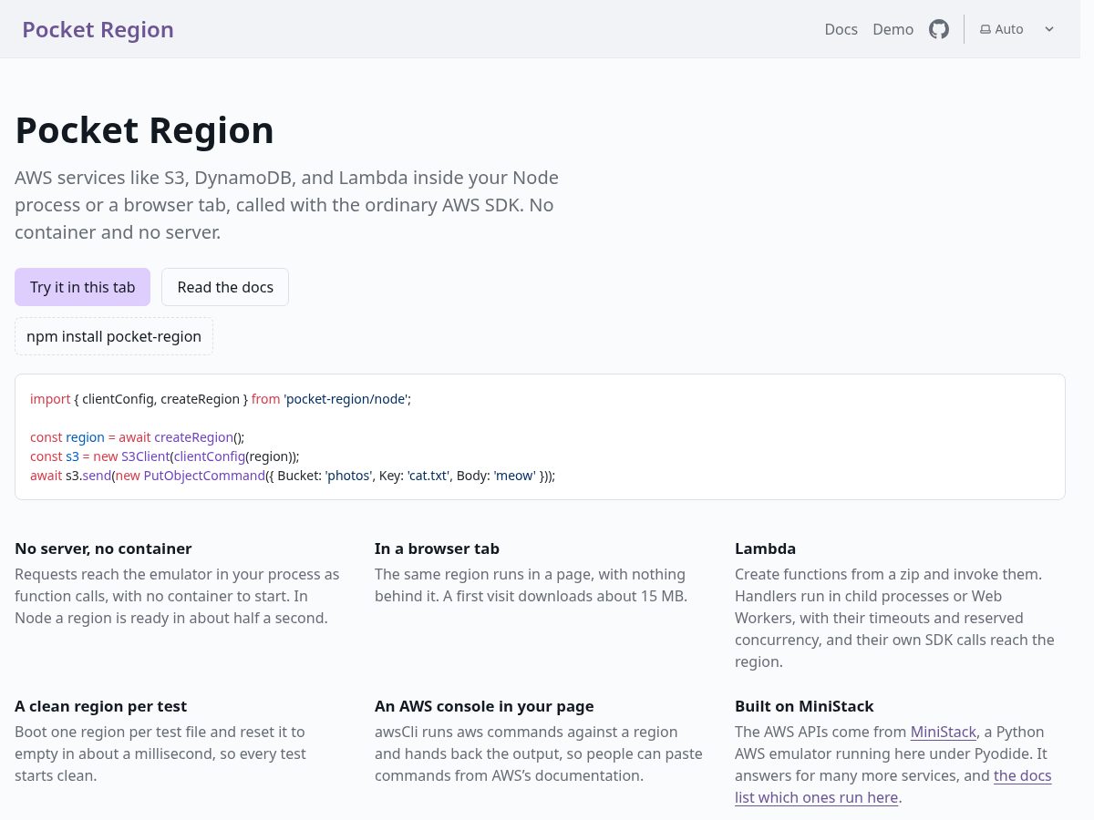Open the docs list which ones run here link
This screenshot has width=1094, height=820.
click(893, 786)
